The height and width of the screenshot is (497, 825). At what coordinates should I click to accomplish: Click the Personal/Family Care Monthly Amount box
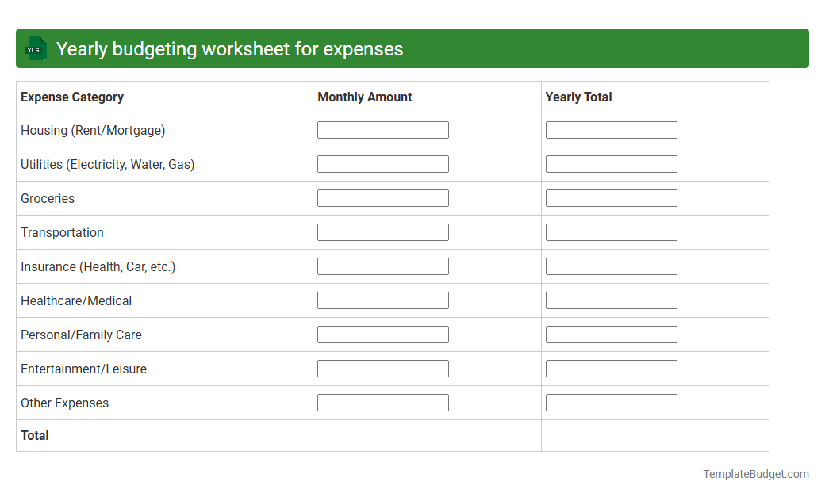coord(382,334)
